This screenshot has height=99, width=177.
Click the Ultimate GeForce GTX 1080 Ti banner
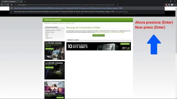[98, 46]
